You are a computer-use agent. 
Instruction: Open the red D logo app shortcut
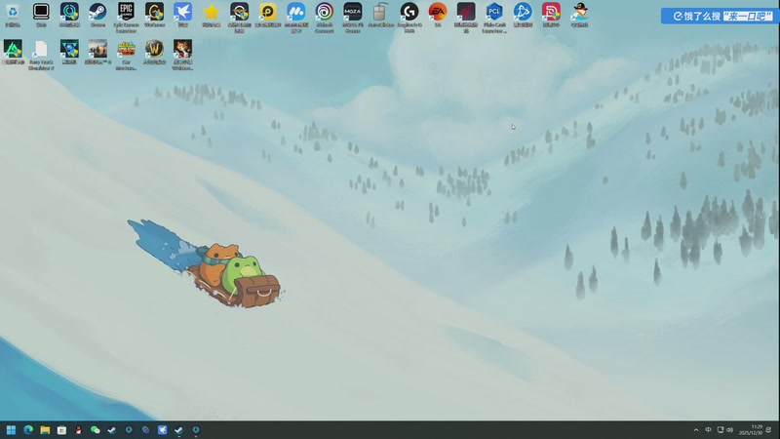(x=551, y=14)
